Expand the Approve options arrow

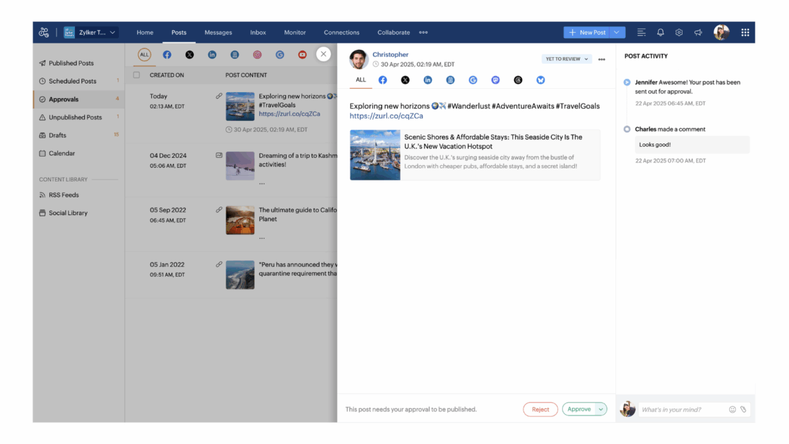(600, 409)
